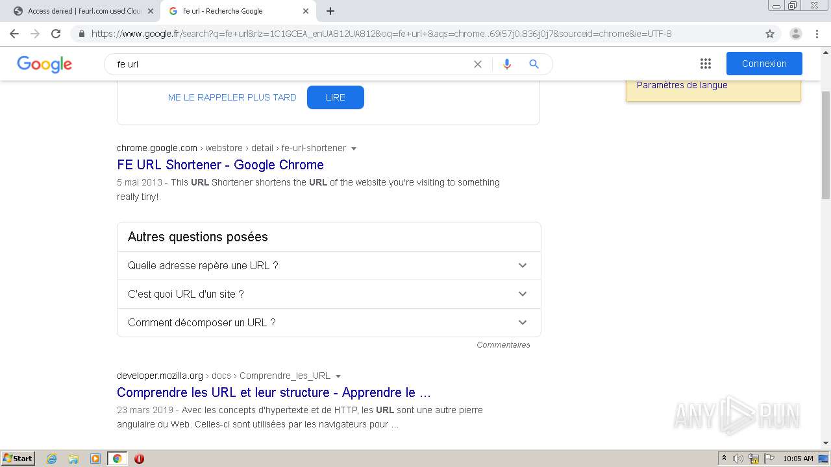
Task: Click the Connexion sign-in button
Action: pyautogui.click(x=764, y=64)
